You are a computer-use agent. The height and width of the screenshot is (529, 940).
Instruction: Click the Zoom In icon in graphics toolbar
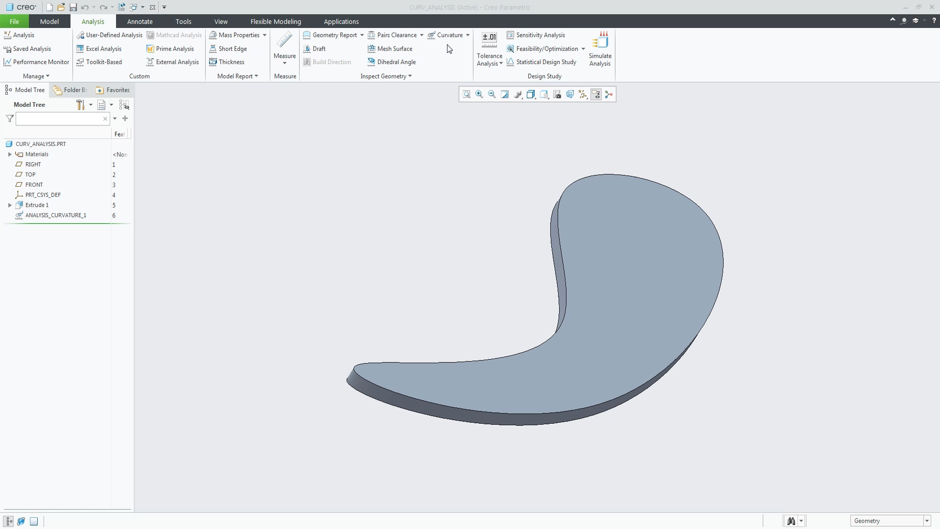[x=479, y=95]
